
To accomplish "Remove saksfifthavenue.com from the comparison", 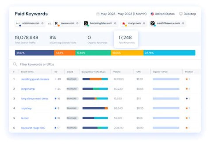I will tap(183, 23).
